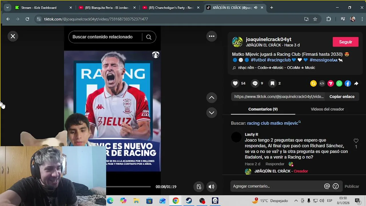Open Steam from the taskbar
Image resolution: width=366 pixels, height=206 pixels.
click(189, 201)
